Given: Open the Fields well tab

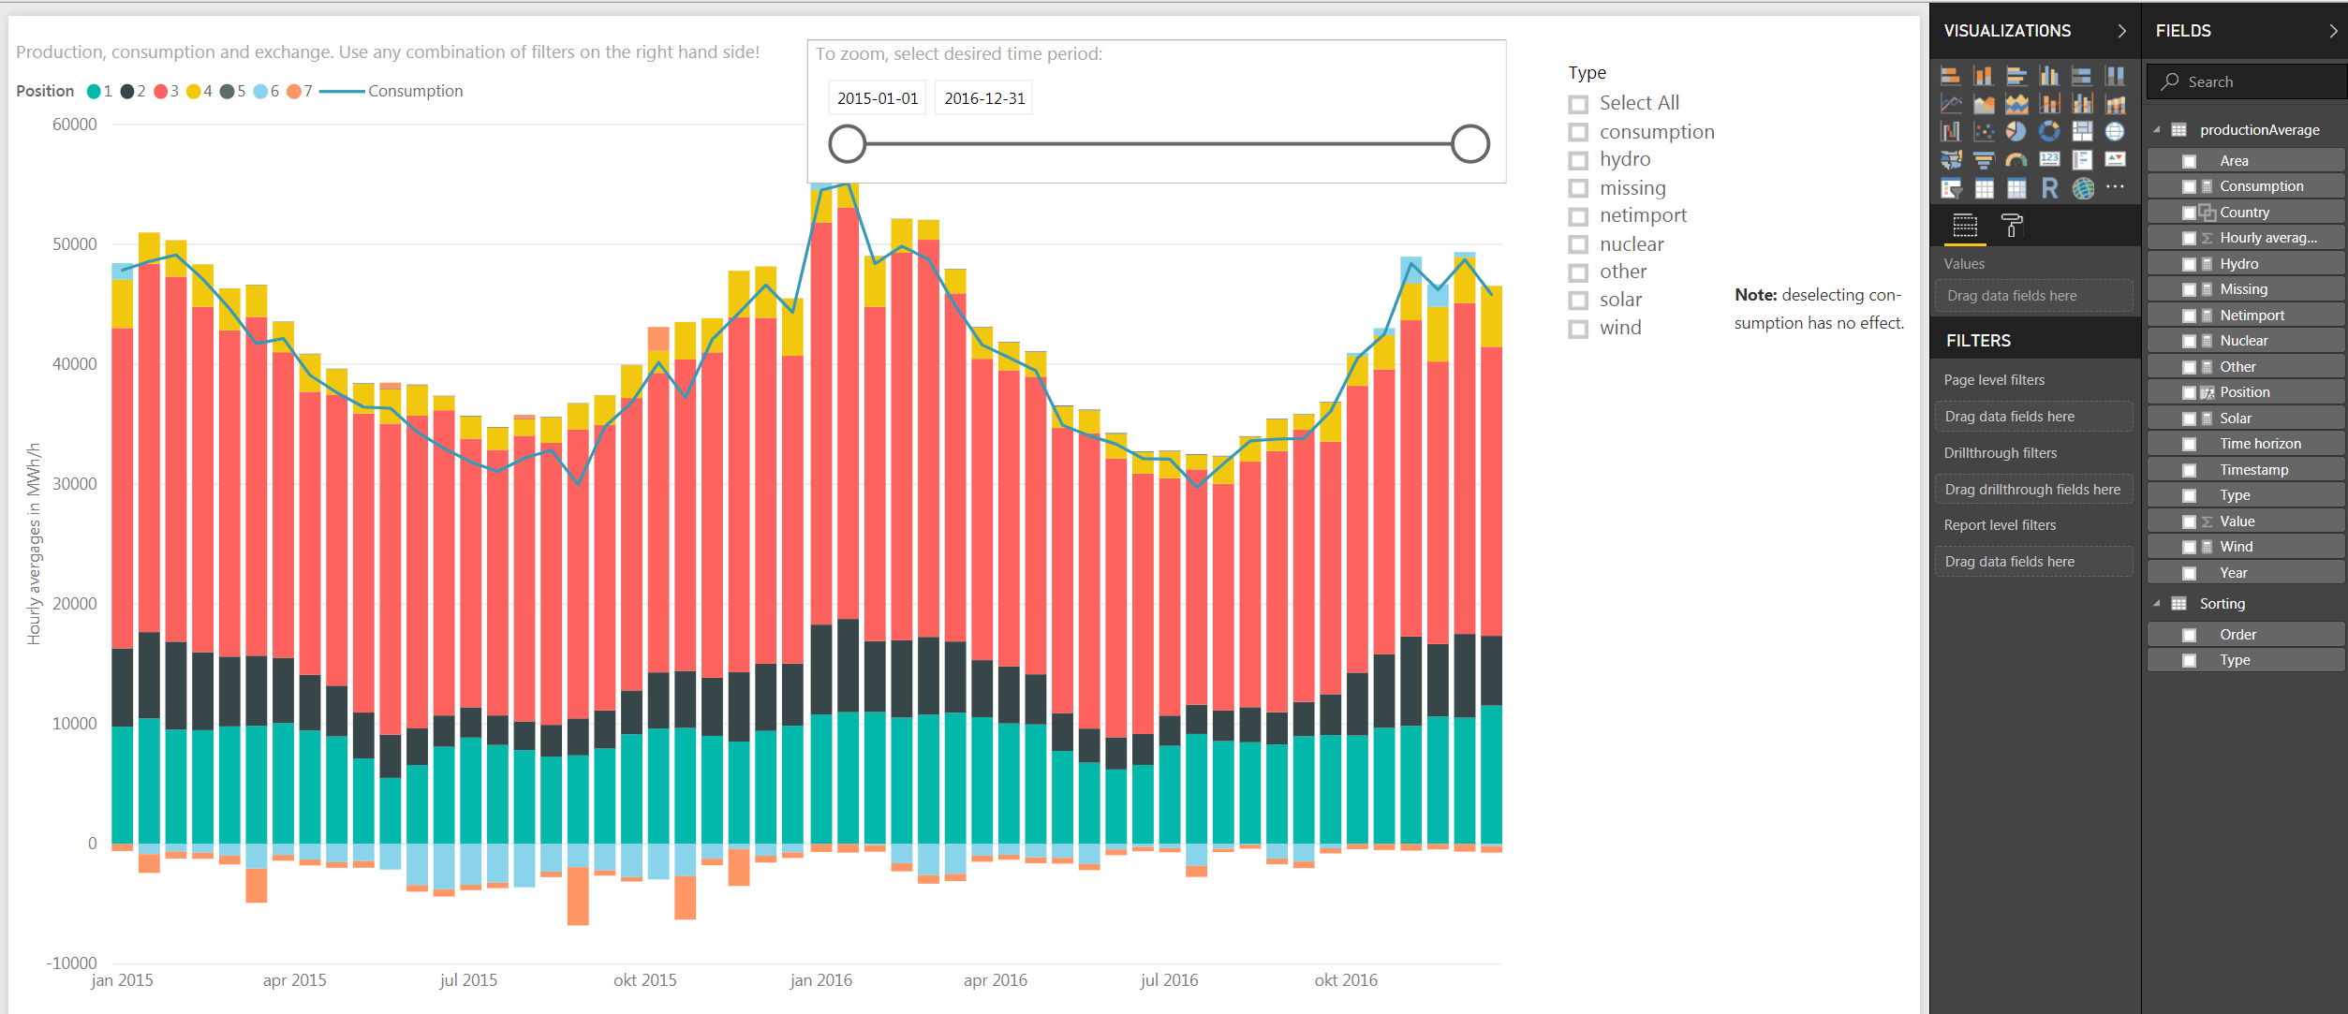Looking at the screenshot, I should [1965, 226].
